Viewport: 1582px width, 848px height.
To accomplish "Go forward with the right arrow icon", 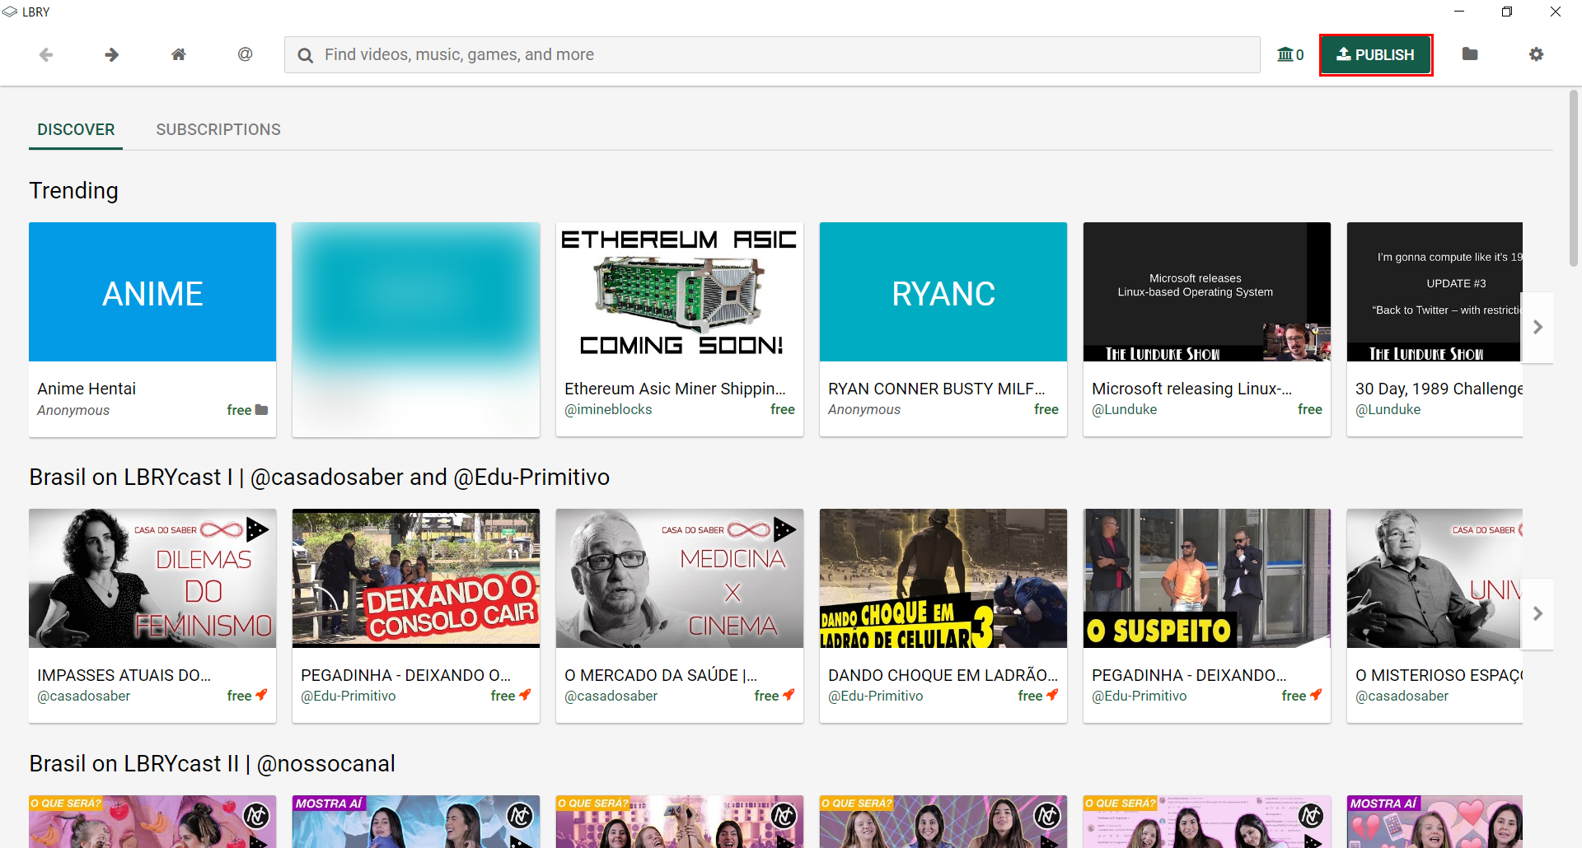I will tap(112, 54).
